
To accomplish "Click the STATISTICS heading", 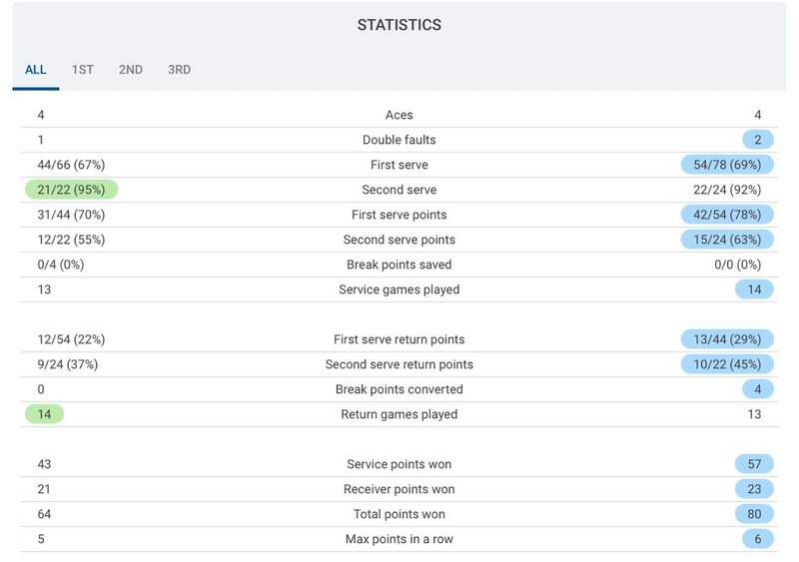I will 399,25.
